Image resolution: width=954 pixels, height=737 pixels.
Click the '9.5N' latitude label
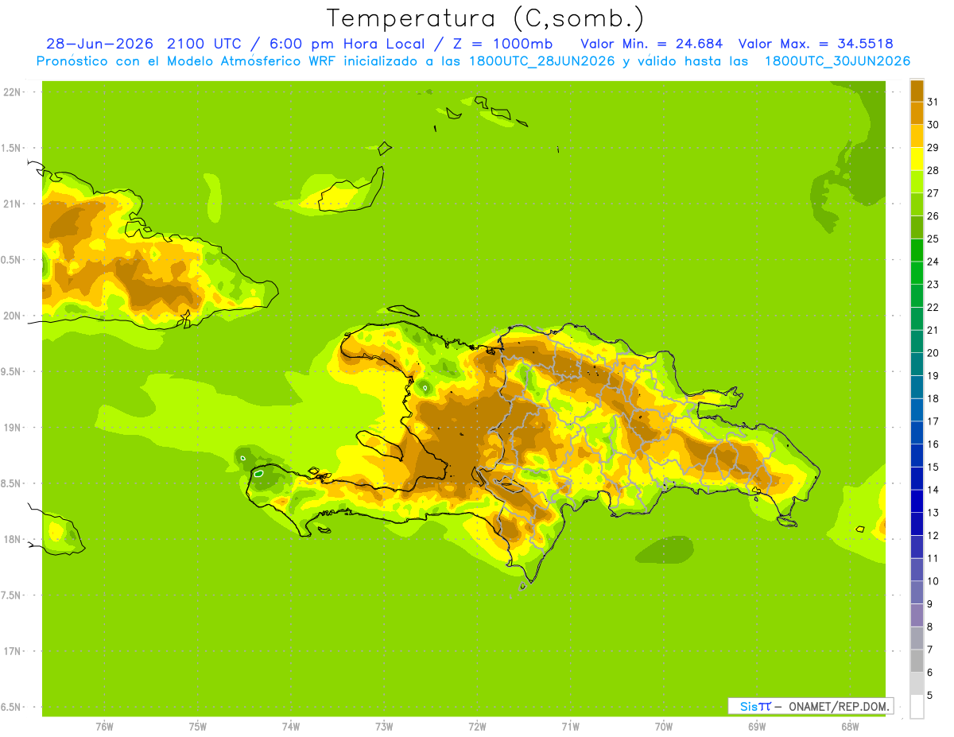(x=11, y=371)
